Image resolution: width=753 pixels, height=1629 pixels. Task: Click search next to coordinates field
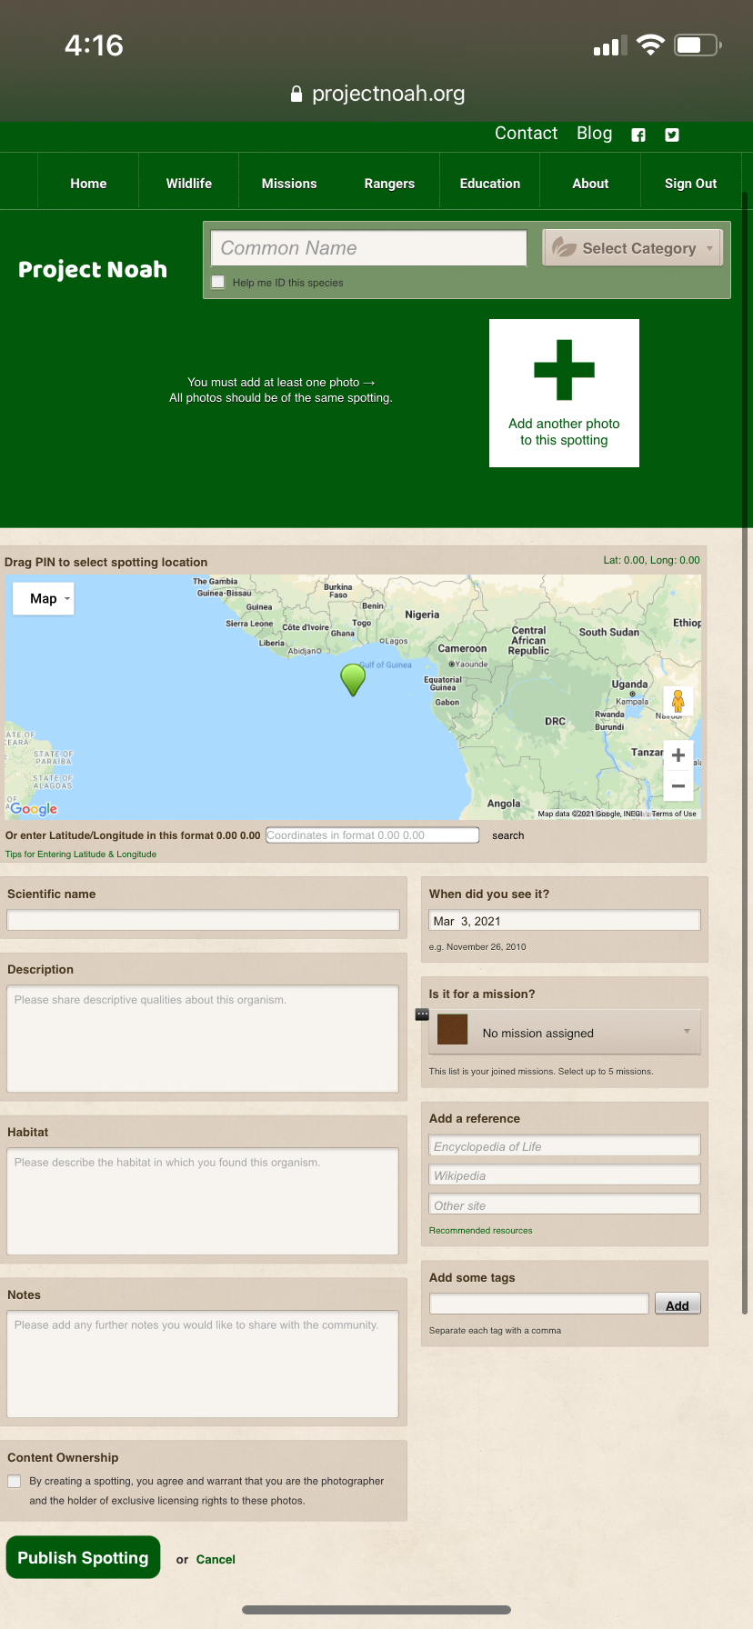pyautogui.click(x=508, y=835)
